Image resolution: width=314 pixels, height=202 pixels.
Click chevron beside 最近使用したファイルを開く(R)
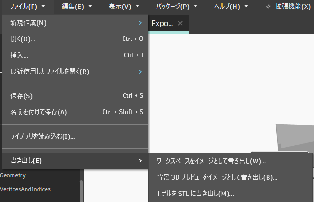[140, 72]
